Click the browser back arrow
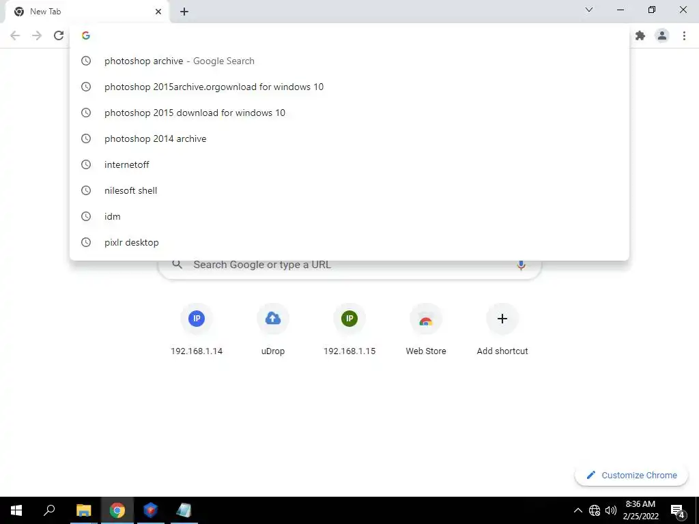Screen dimensions: 699x524 (x=15, y=35)
